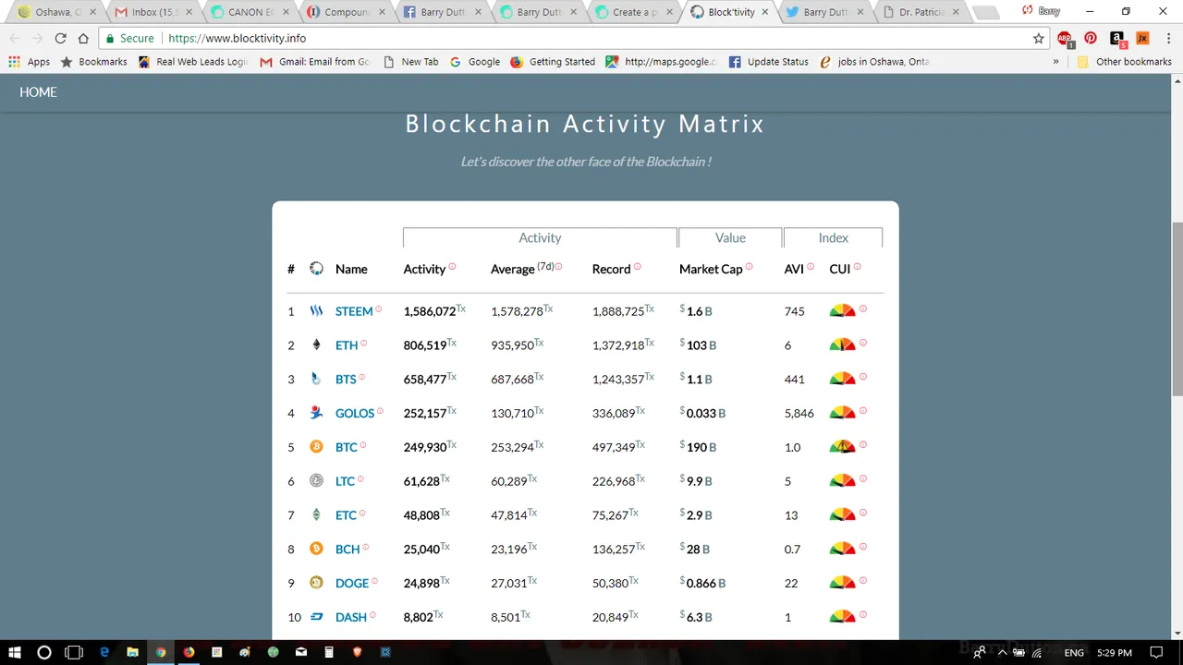
Task: Expand hidden bookmarks with the chevron
Action: pos(1055,62)
